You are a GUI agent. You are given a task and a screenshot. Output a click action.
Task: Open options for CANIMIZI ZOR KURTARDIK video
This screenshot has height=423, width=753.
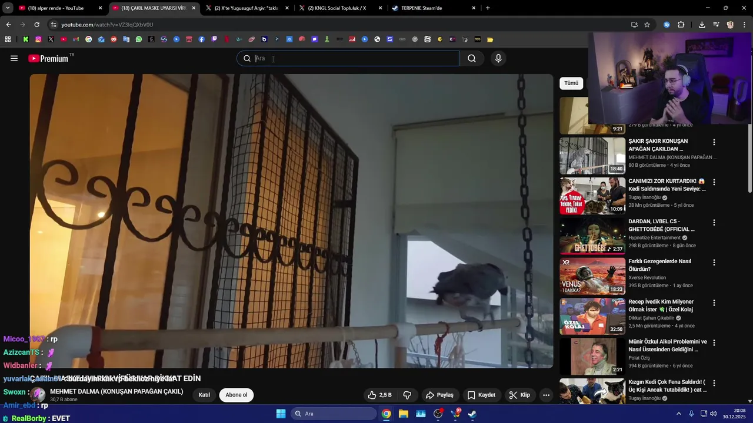[714, 182]
